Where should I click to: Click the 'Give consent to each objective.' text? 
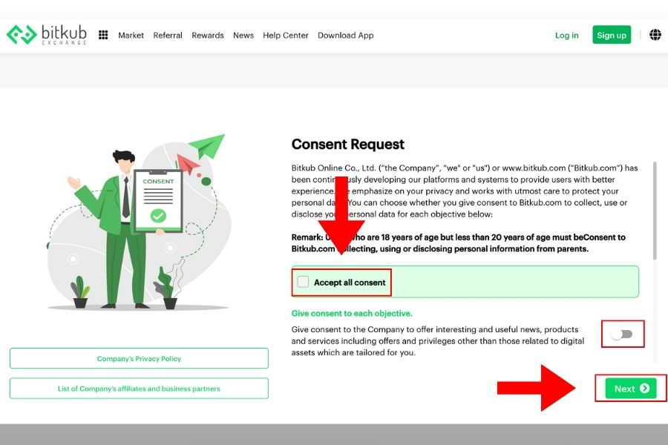click(x=352, y=314)
